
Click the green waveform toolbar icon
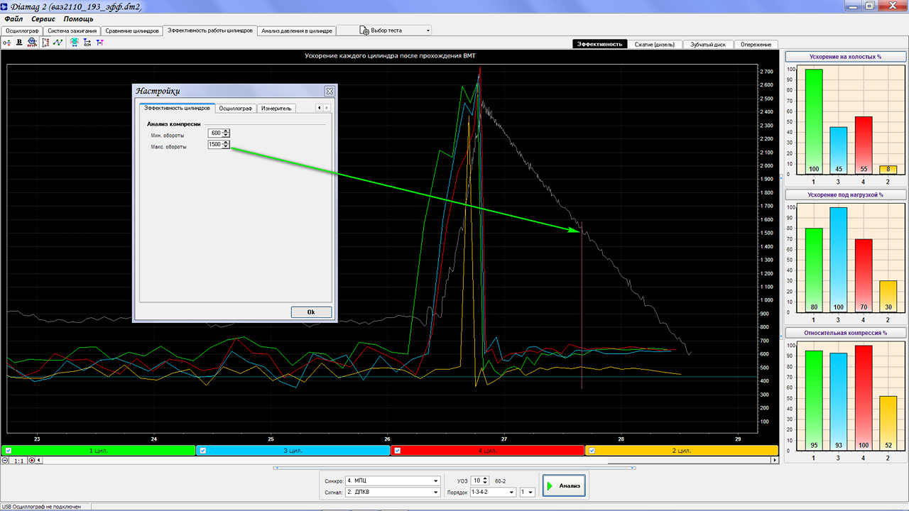coord(58,43)
